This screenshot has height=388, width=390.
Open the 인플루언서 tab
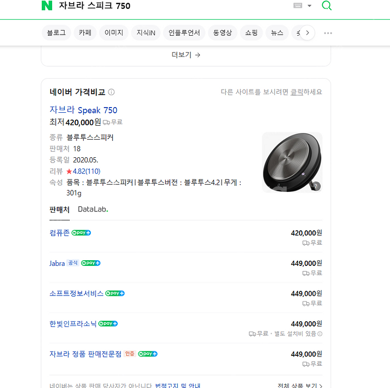click(x=184, y=33)
